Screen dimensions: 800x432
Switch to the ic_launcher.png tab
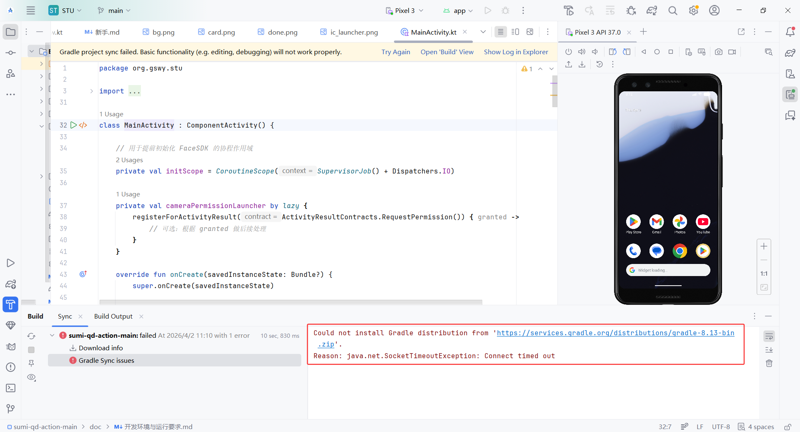pos(349,32)
